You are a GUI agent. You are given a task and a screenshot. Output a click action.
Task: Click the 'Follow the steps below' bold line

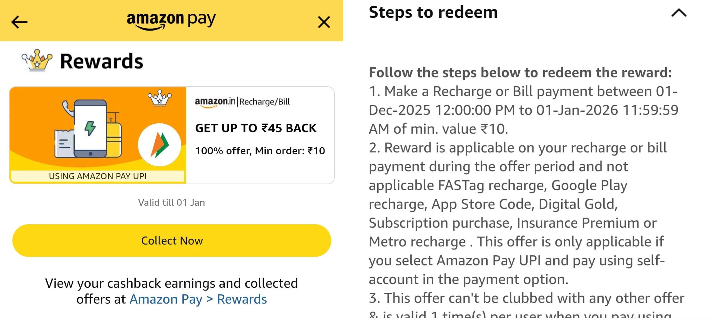tap(520, 73)
